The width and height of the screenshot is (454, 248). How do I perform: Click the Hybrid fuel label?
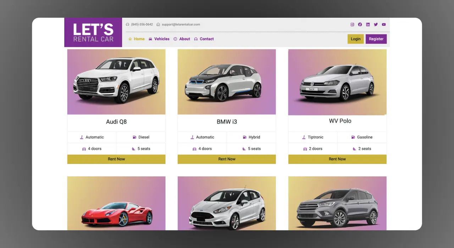point(254,137)
